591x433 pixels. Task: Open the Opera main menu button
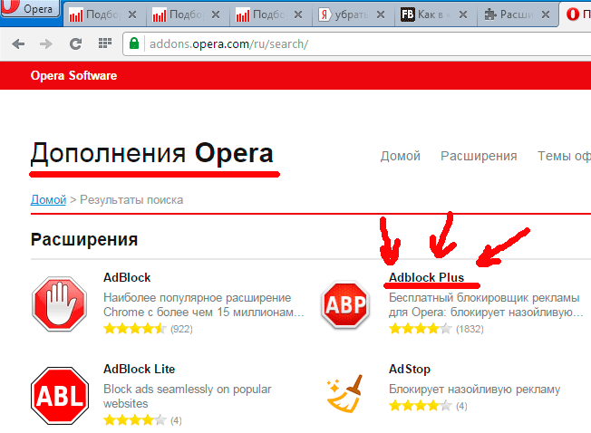click(x=29, y=8)
